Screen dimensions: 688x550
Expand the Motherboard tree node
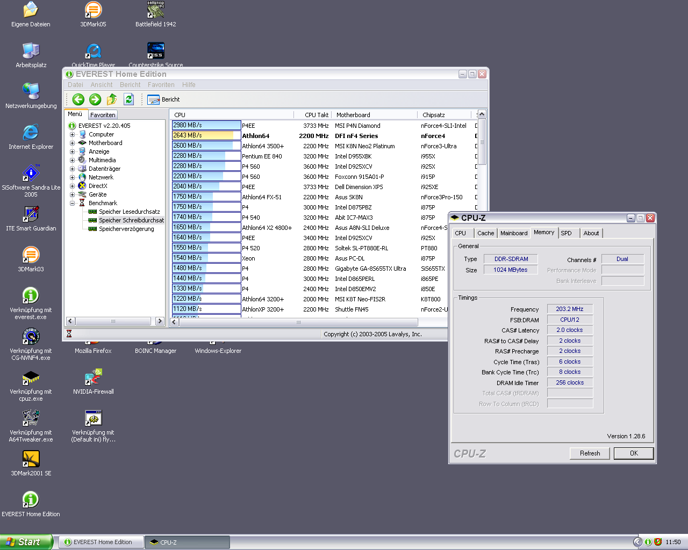coord(72,143)
